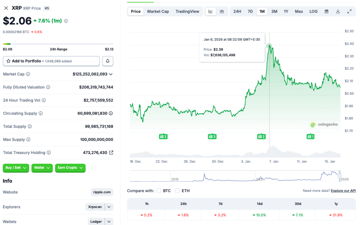Toggle LOG scale on the chart
Screen dimensions: 360x225
pos(313,11)
